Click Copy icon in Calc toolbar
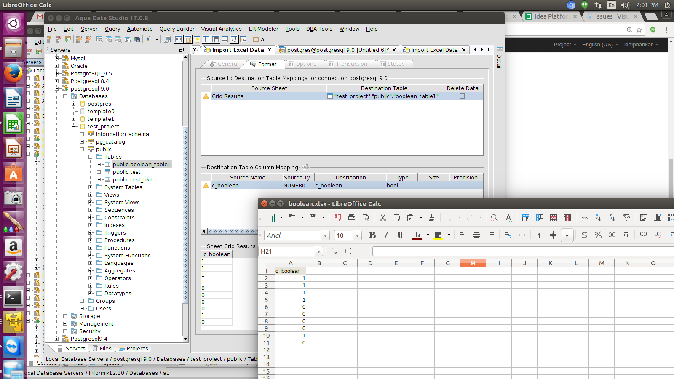This screenshot has width=674, height=379. 396,218
